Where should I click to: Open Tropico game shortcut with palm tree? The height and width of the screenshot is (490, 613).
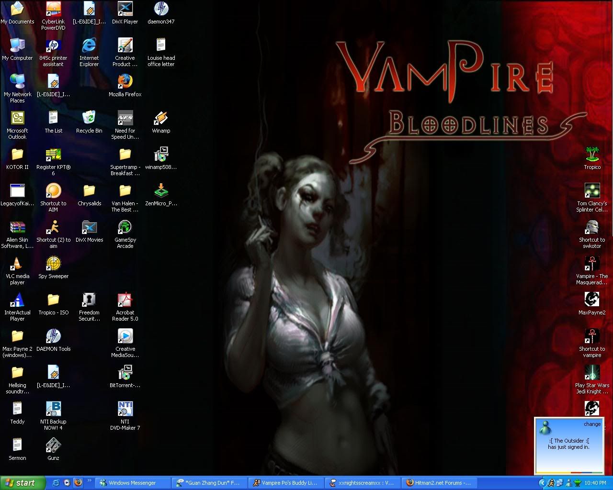coord(592,158)
